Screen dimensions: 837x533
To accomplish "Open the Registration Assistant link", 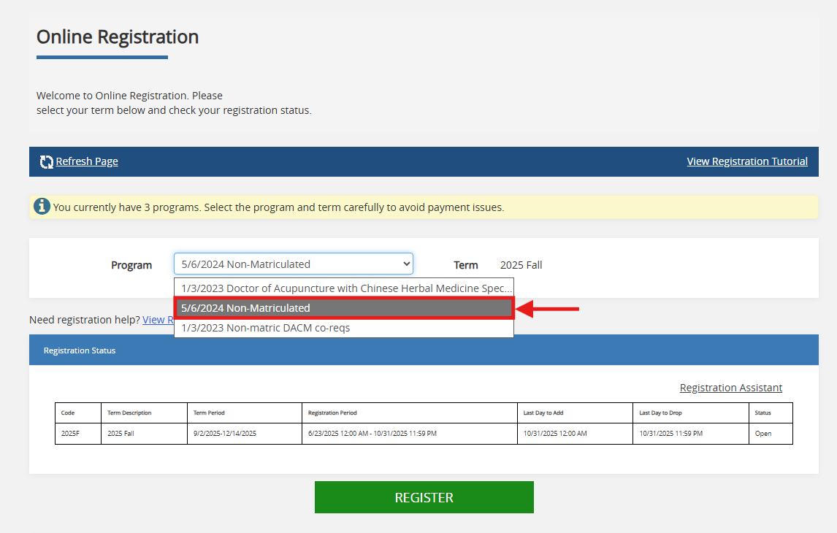I will click(730, 388).
